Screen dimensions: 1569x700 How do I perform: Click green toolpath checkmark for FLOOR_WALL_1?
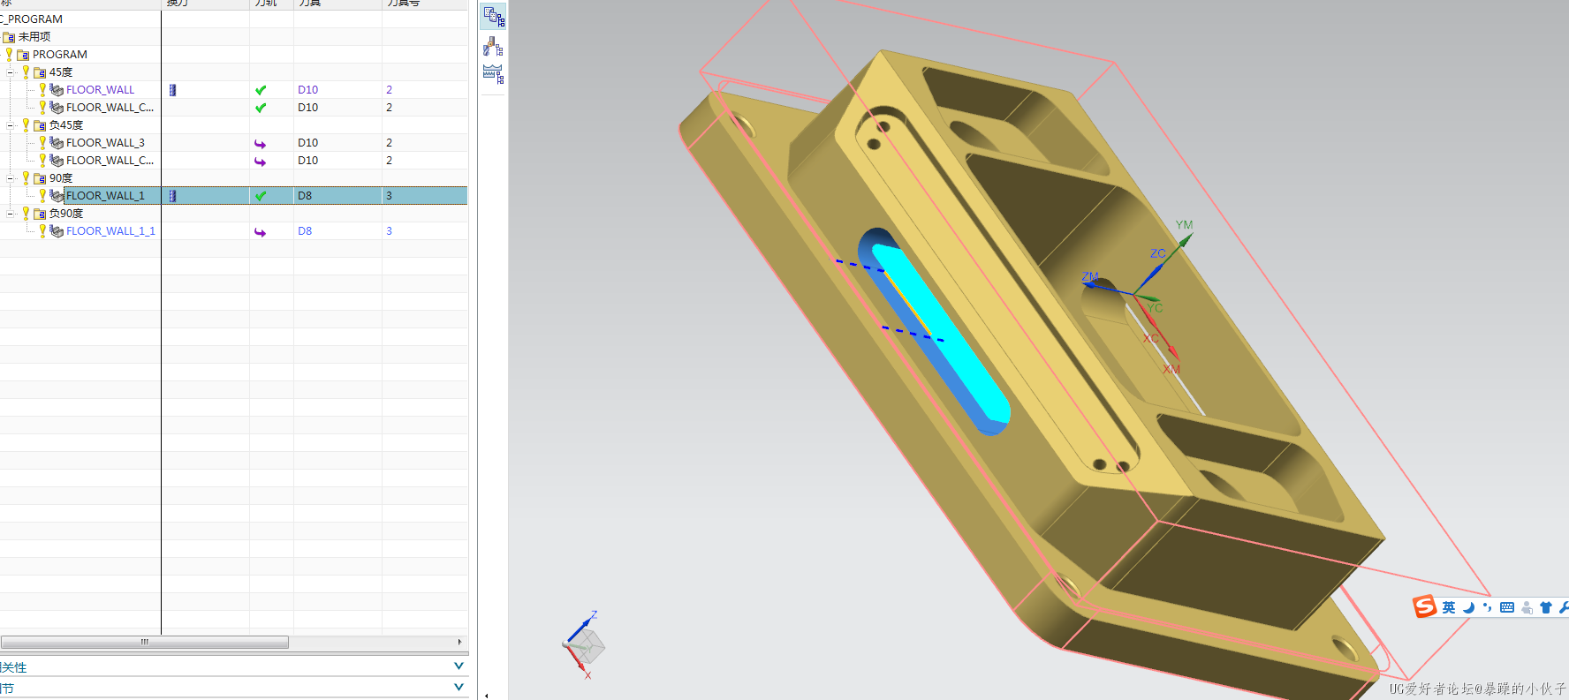(261, 196)
